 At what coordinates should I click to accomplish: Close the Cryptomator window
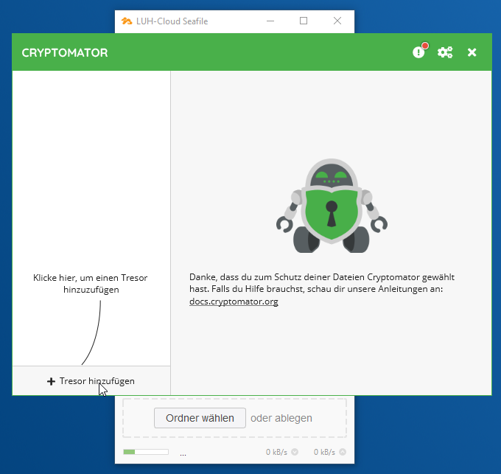472,52
